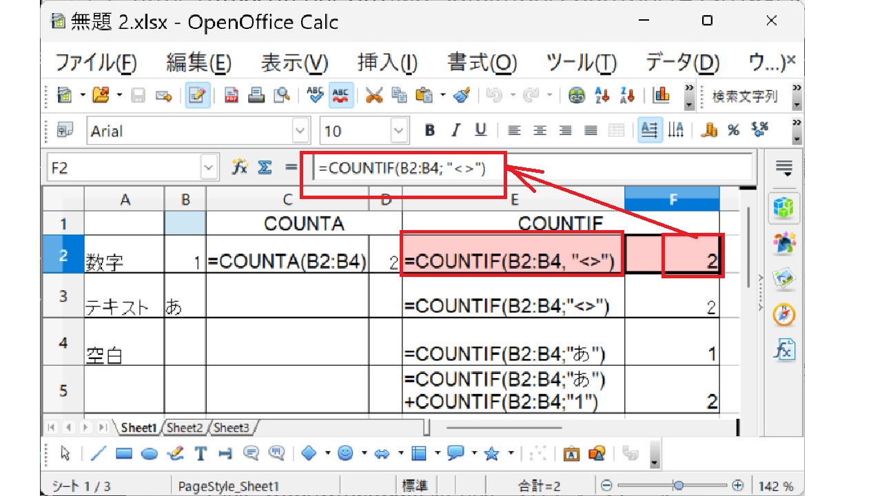Open the New document dropdown arrow

click(83, 95)
